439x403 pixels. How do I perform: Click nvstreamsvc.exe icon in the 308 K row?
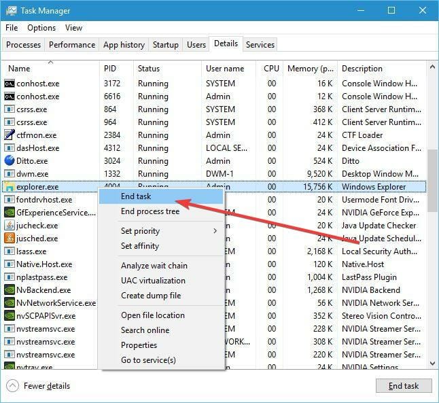click(10, 341)
